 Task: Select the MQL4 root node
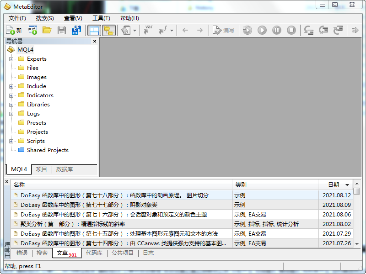pyautogui.click(x=25, y=50)
